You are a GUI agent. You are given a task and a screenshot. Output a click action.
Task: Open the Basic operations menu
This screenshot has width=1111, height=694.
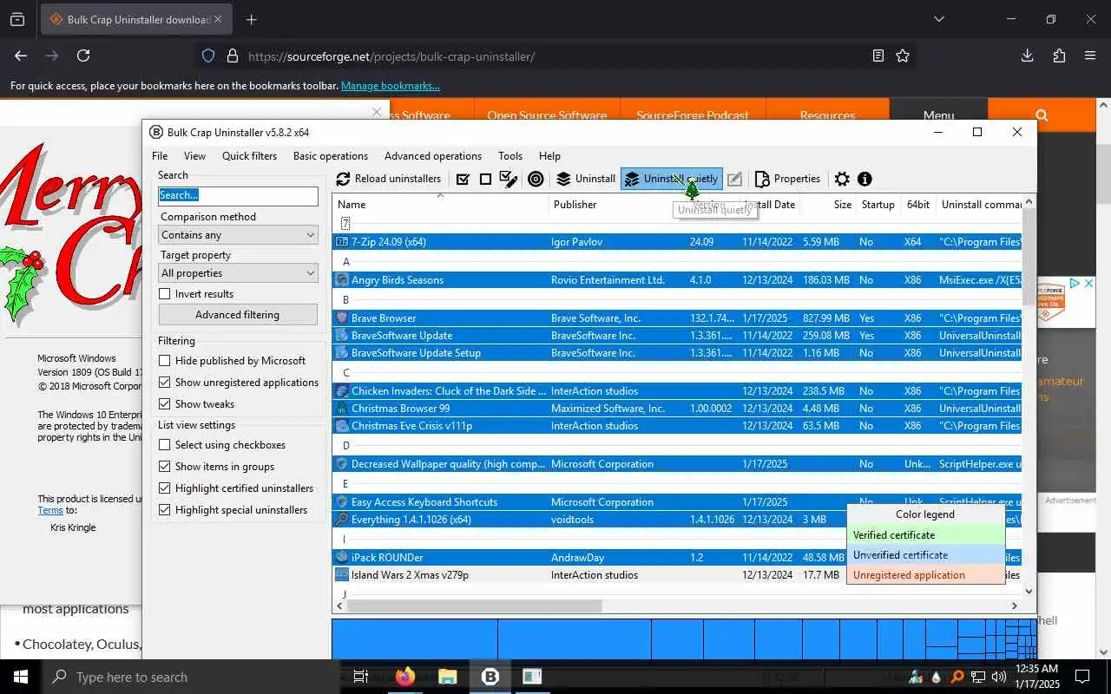[x=331, y=156]
